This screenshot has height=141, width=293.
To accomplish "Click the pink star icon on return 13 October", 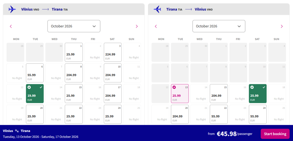I will pyautogui.click(x=174, y=87).
